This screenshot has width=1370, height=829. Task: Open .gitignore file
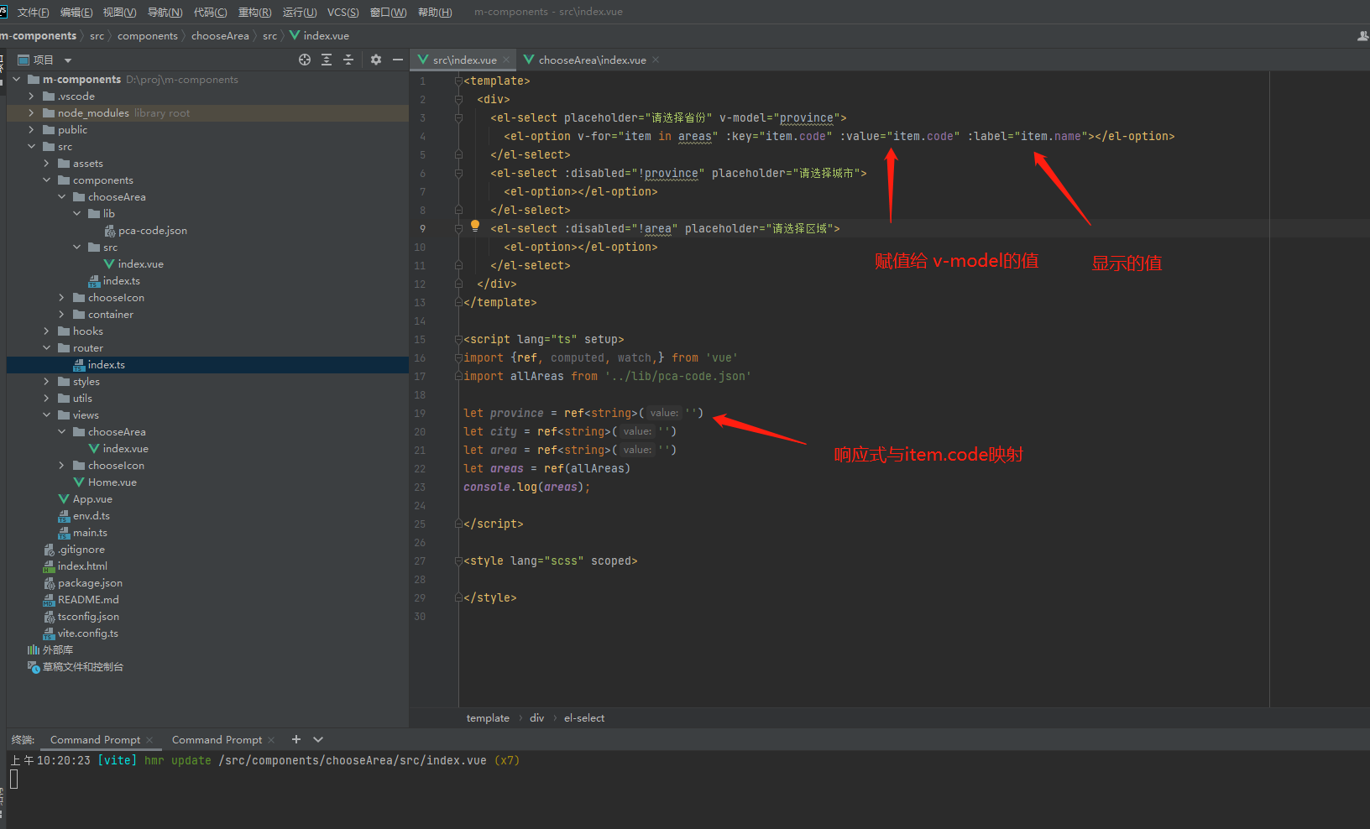click(74, 550)
